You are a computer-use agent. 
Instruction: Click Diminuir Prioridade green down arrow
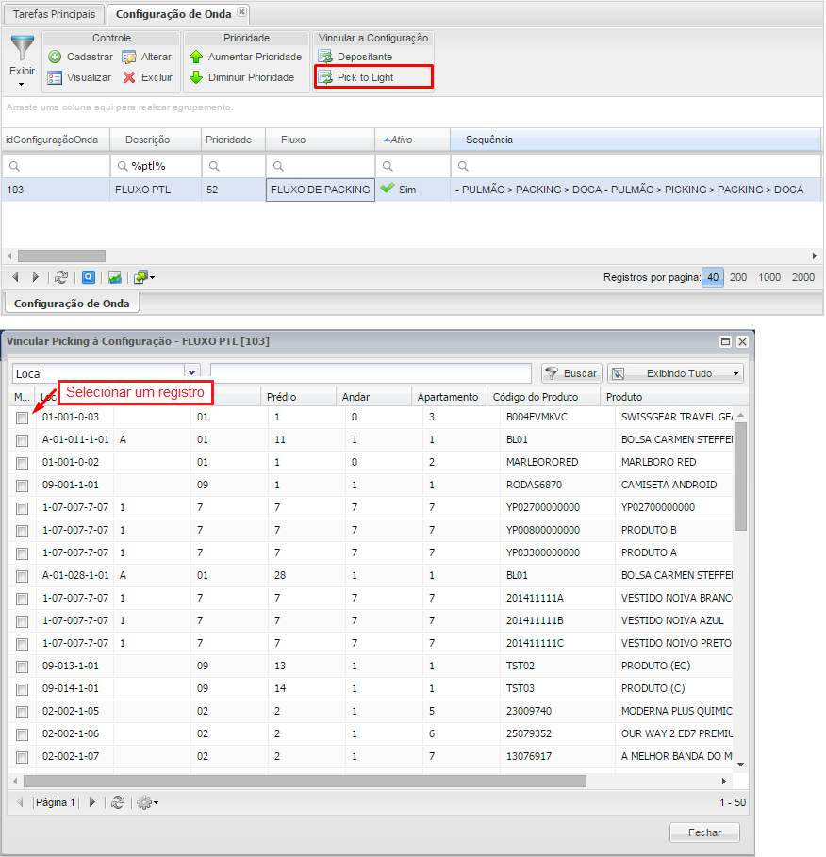pyautogui.click(x=196, y=78)
